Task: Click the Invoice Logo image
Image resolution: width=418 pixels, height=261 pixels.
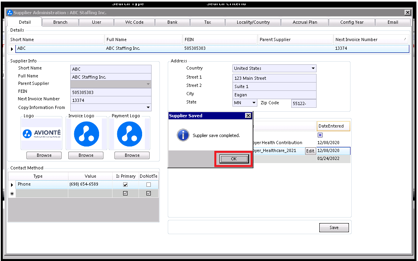Action: (86, 134)
